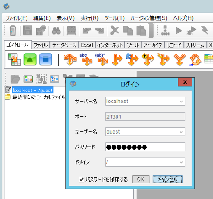
Task: Click the colored blocks icon in tree toolbar
Action: pyautogui.click(x=28, y=79)
